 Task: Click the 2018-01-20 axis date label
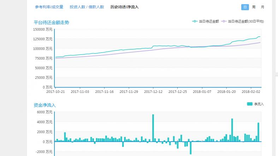(226, 91)
